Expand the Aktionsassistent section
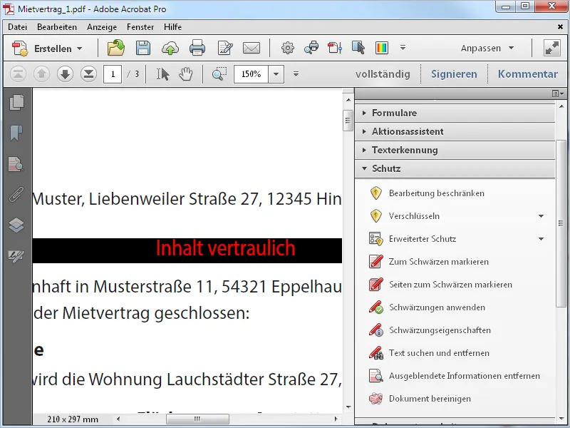This screenshot has height=428, width=570. point(455,131)
